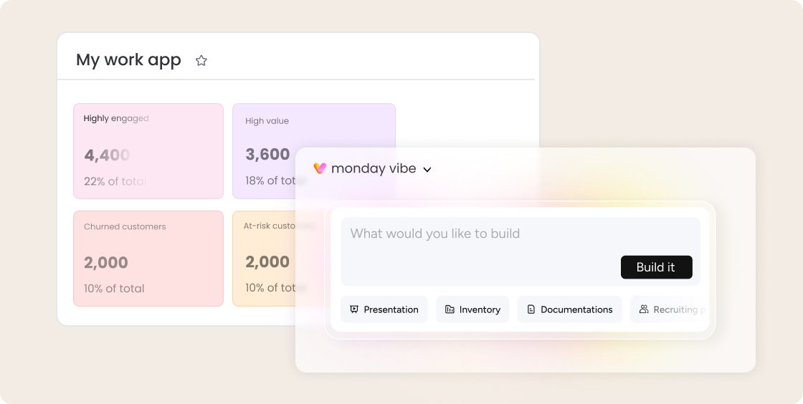Click the monday vibe label text

tap(374, 169)
